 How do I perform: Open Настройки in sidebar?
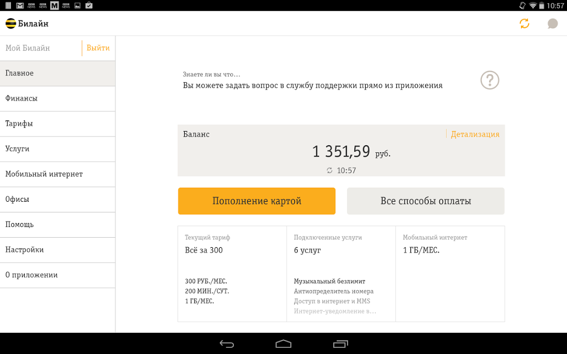[58, 250]
